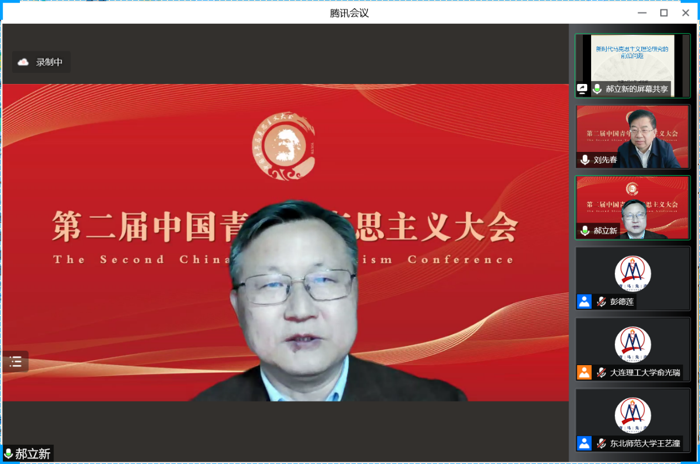Open the list panel icon on left edge
The height and width of the screenshot is (464, 700).
click(15, 362)
